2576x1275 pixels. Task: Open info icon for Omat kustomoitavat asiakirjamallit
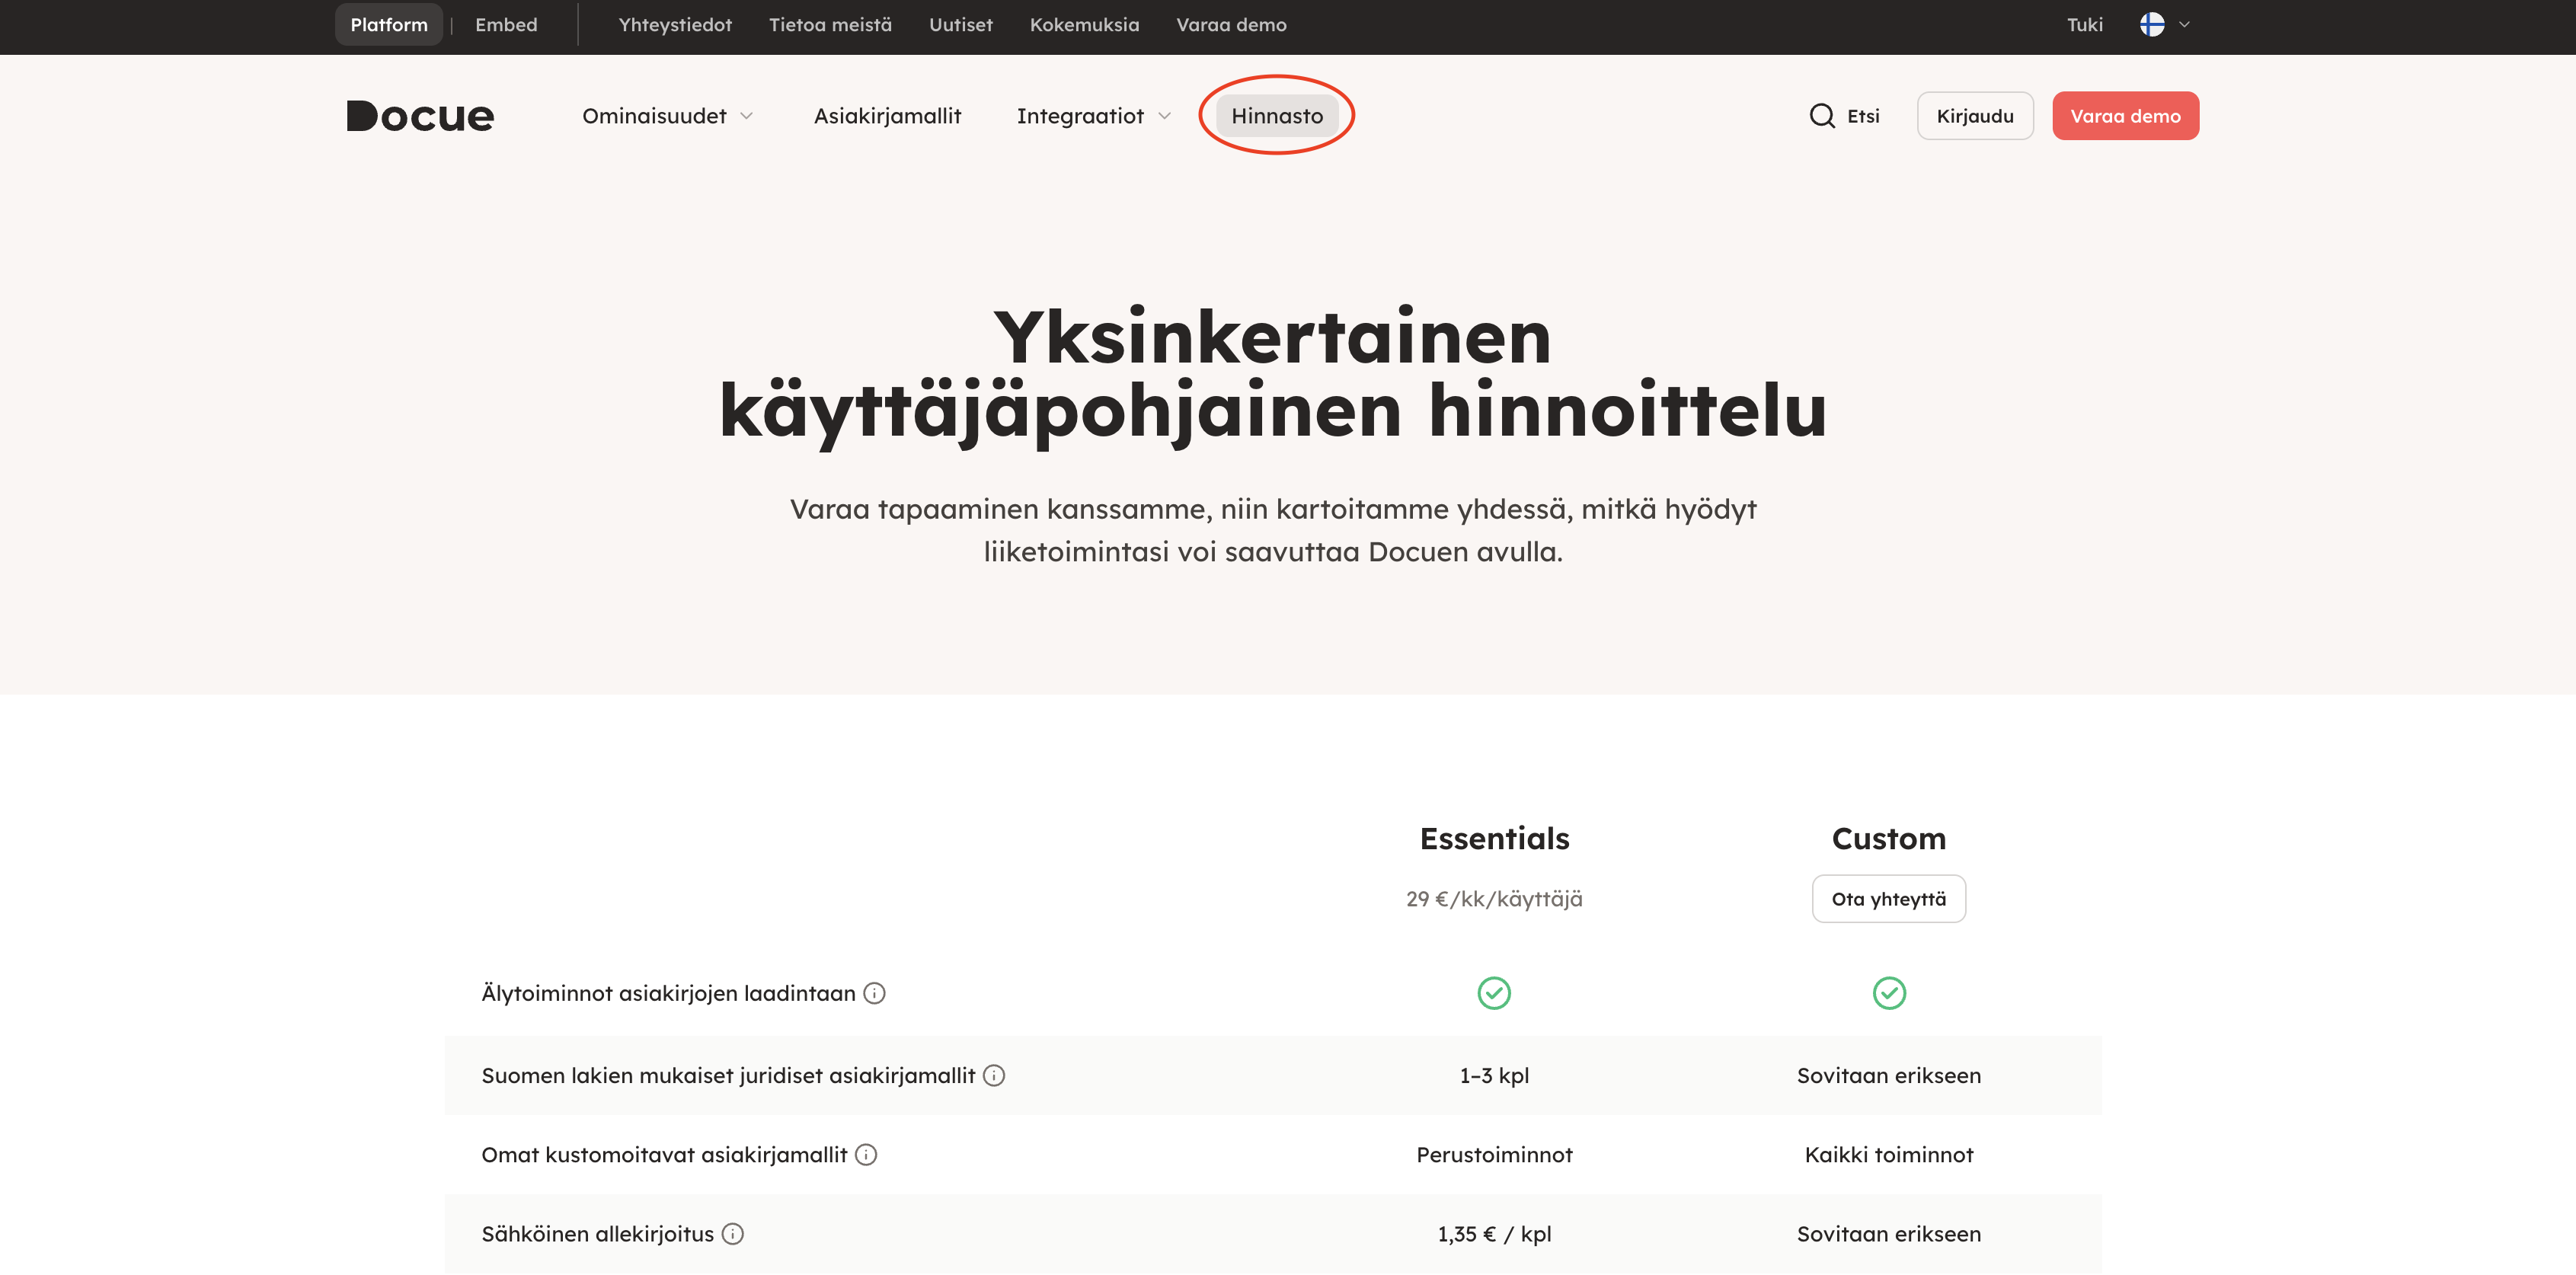pos(866,1154)
